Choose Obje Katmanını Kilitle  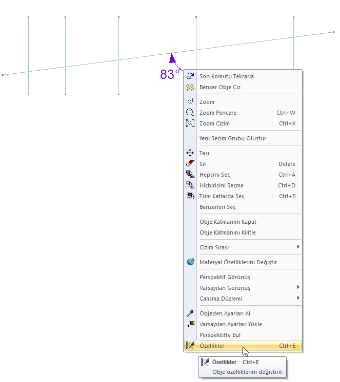point(243,232)
